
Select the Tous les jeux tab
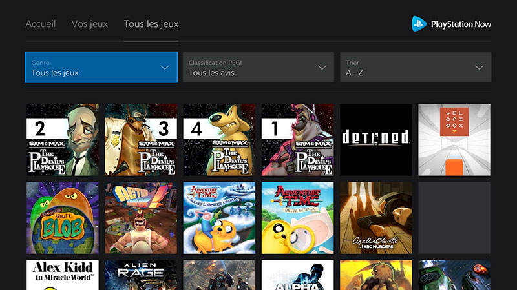(151, 24)
